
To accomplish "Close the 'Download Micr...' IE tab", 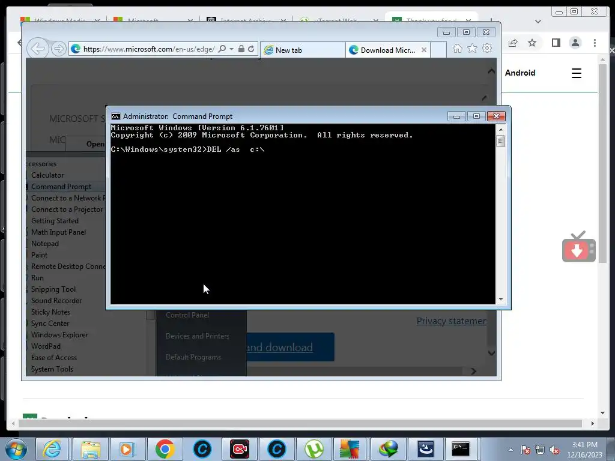I will 423,50.
